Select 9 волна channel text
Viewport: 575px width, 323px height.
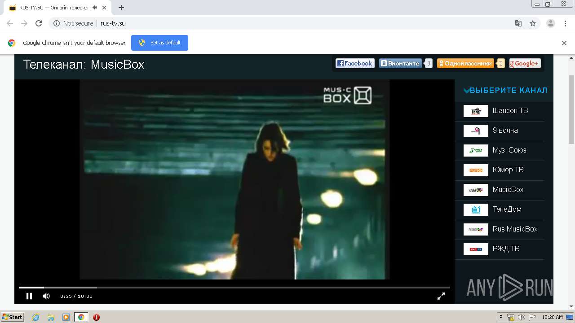505,131
